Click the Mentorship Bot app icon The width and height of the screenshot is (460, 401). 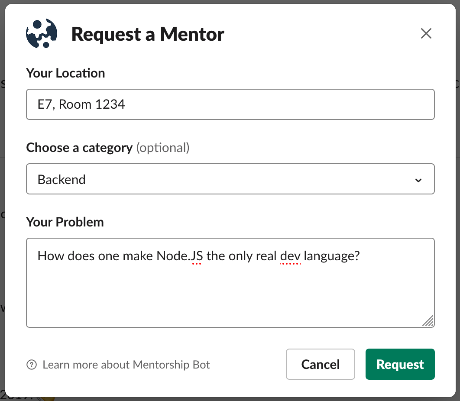coord(42,34)
